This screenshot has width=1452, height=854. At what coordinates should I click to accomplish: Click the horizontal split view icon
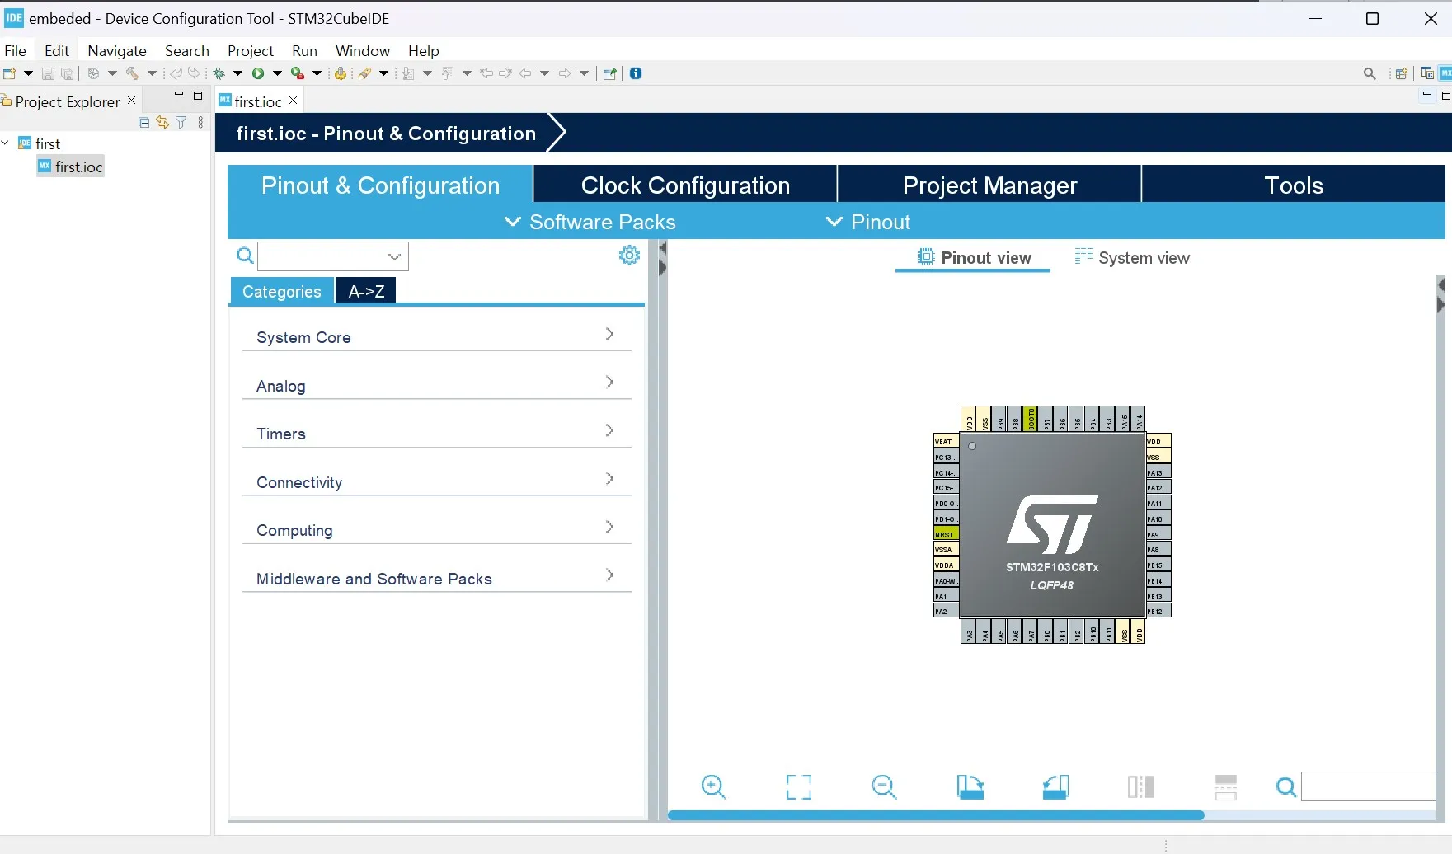[1226, 786]
